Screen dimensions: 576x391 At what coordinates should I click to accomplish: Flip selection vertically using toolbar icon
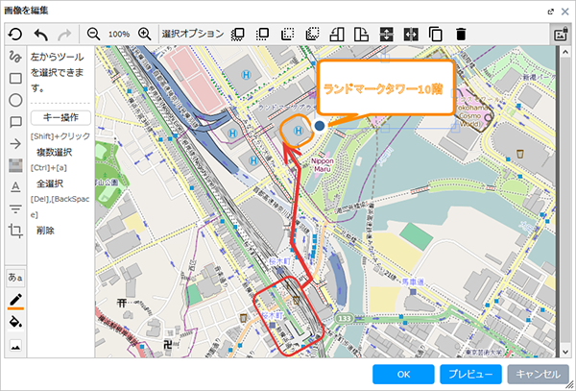click(x=386, y=34)
